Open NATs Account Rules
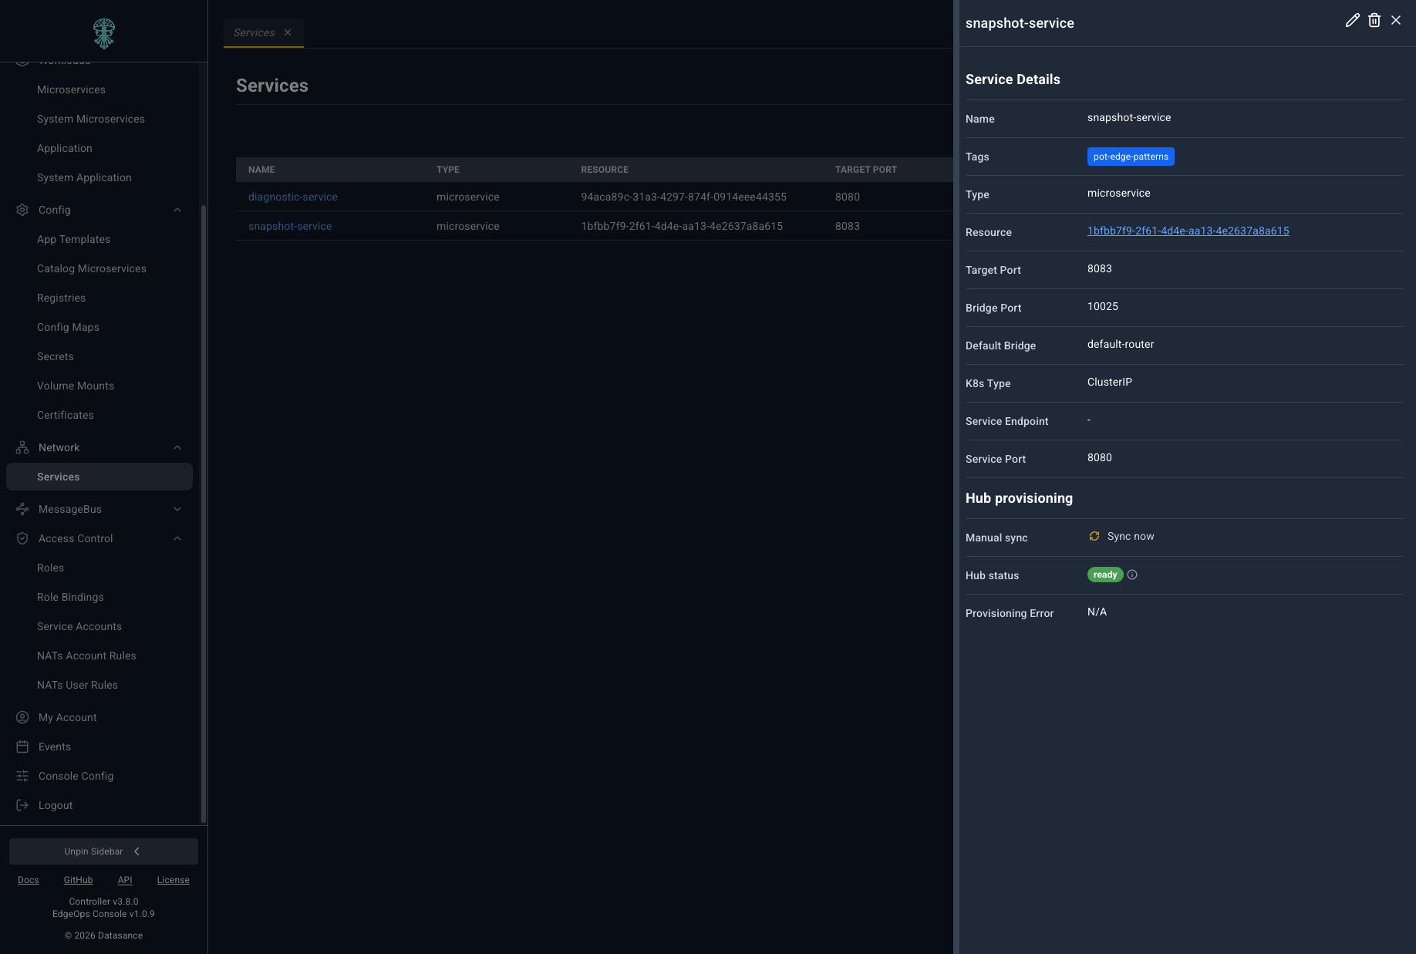Screen dimensions: 1416x954 (86, 656)
